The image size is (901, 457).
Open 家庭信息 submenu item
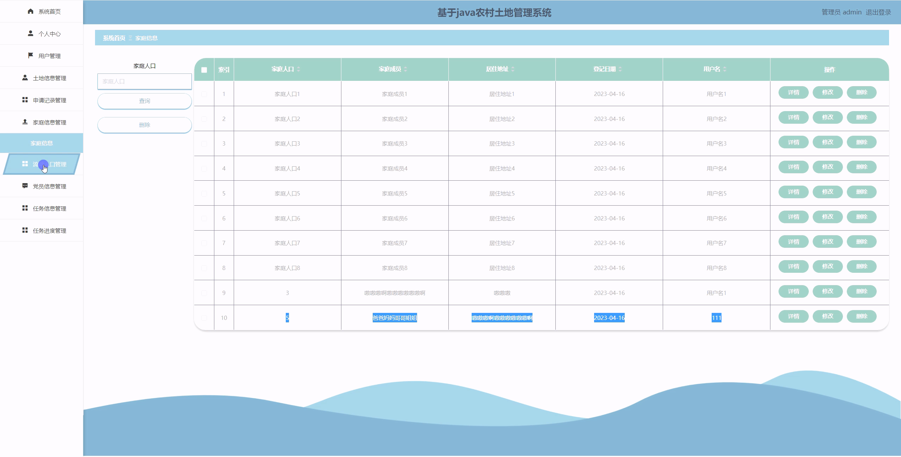pos(41,143)
